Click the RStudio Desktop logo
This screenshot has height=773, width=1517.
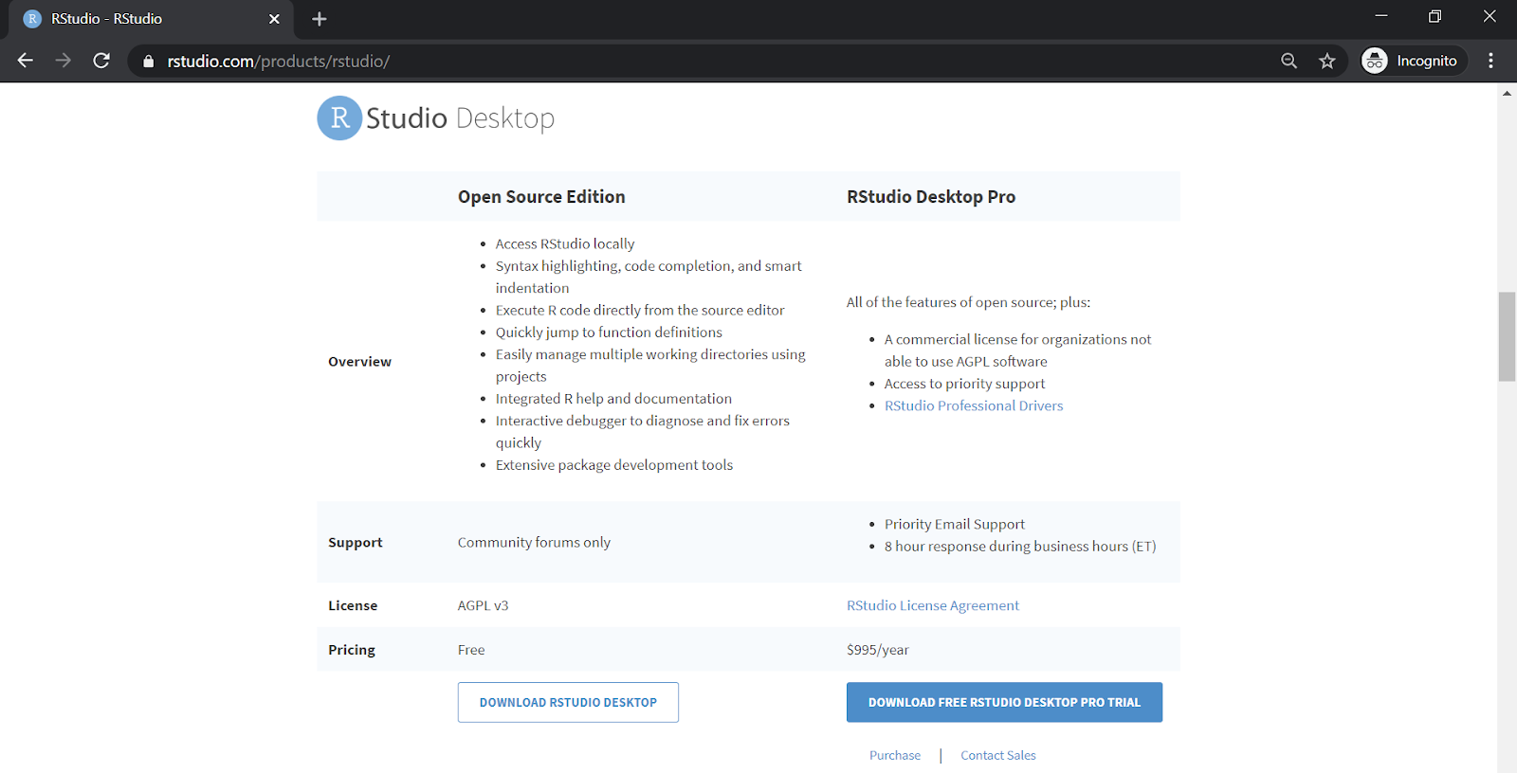(x=436, y=117)
